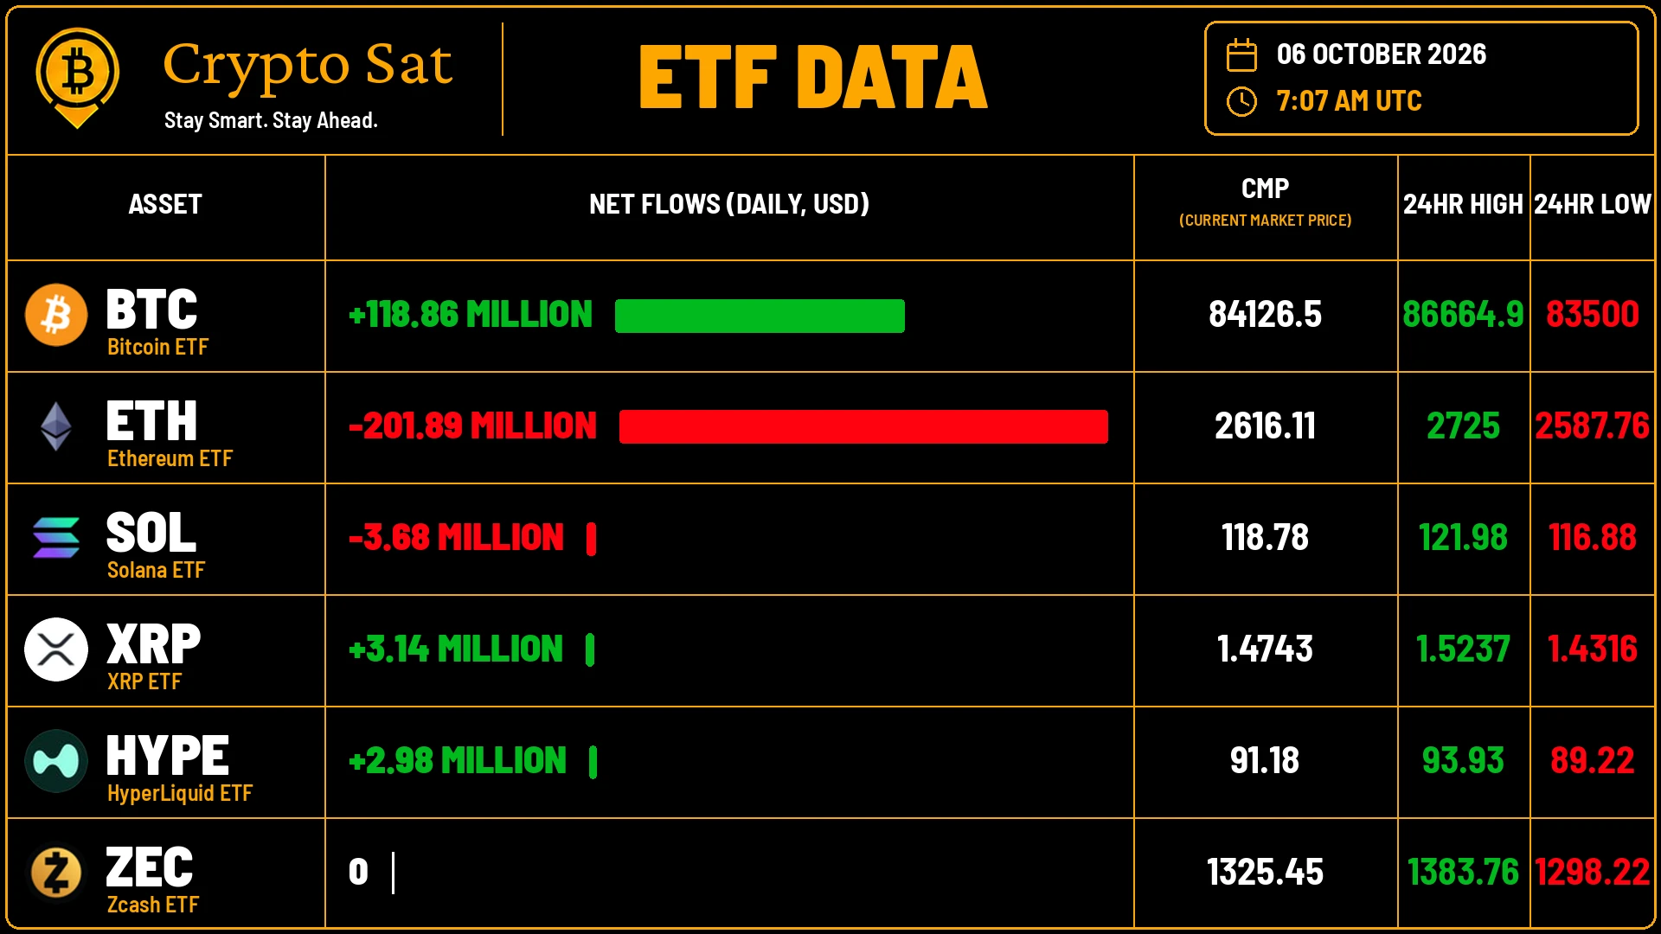Click the Bitcoin ETF label

click(x=157, y=347)
